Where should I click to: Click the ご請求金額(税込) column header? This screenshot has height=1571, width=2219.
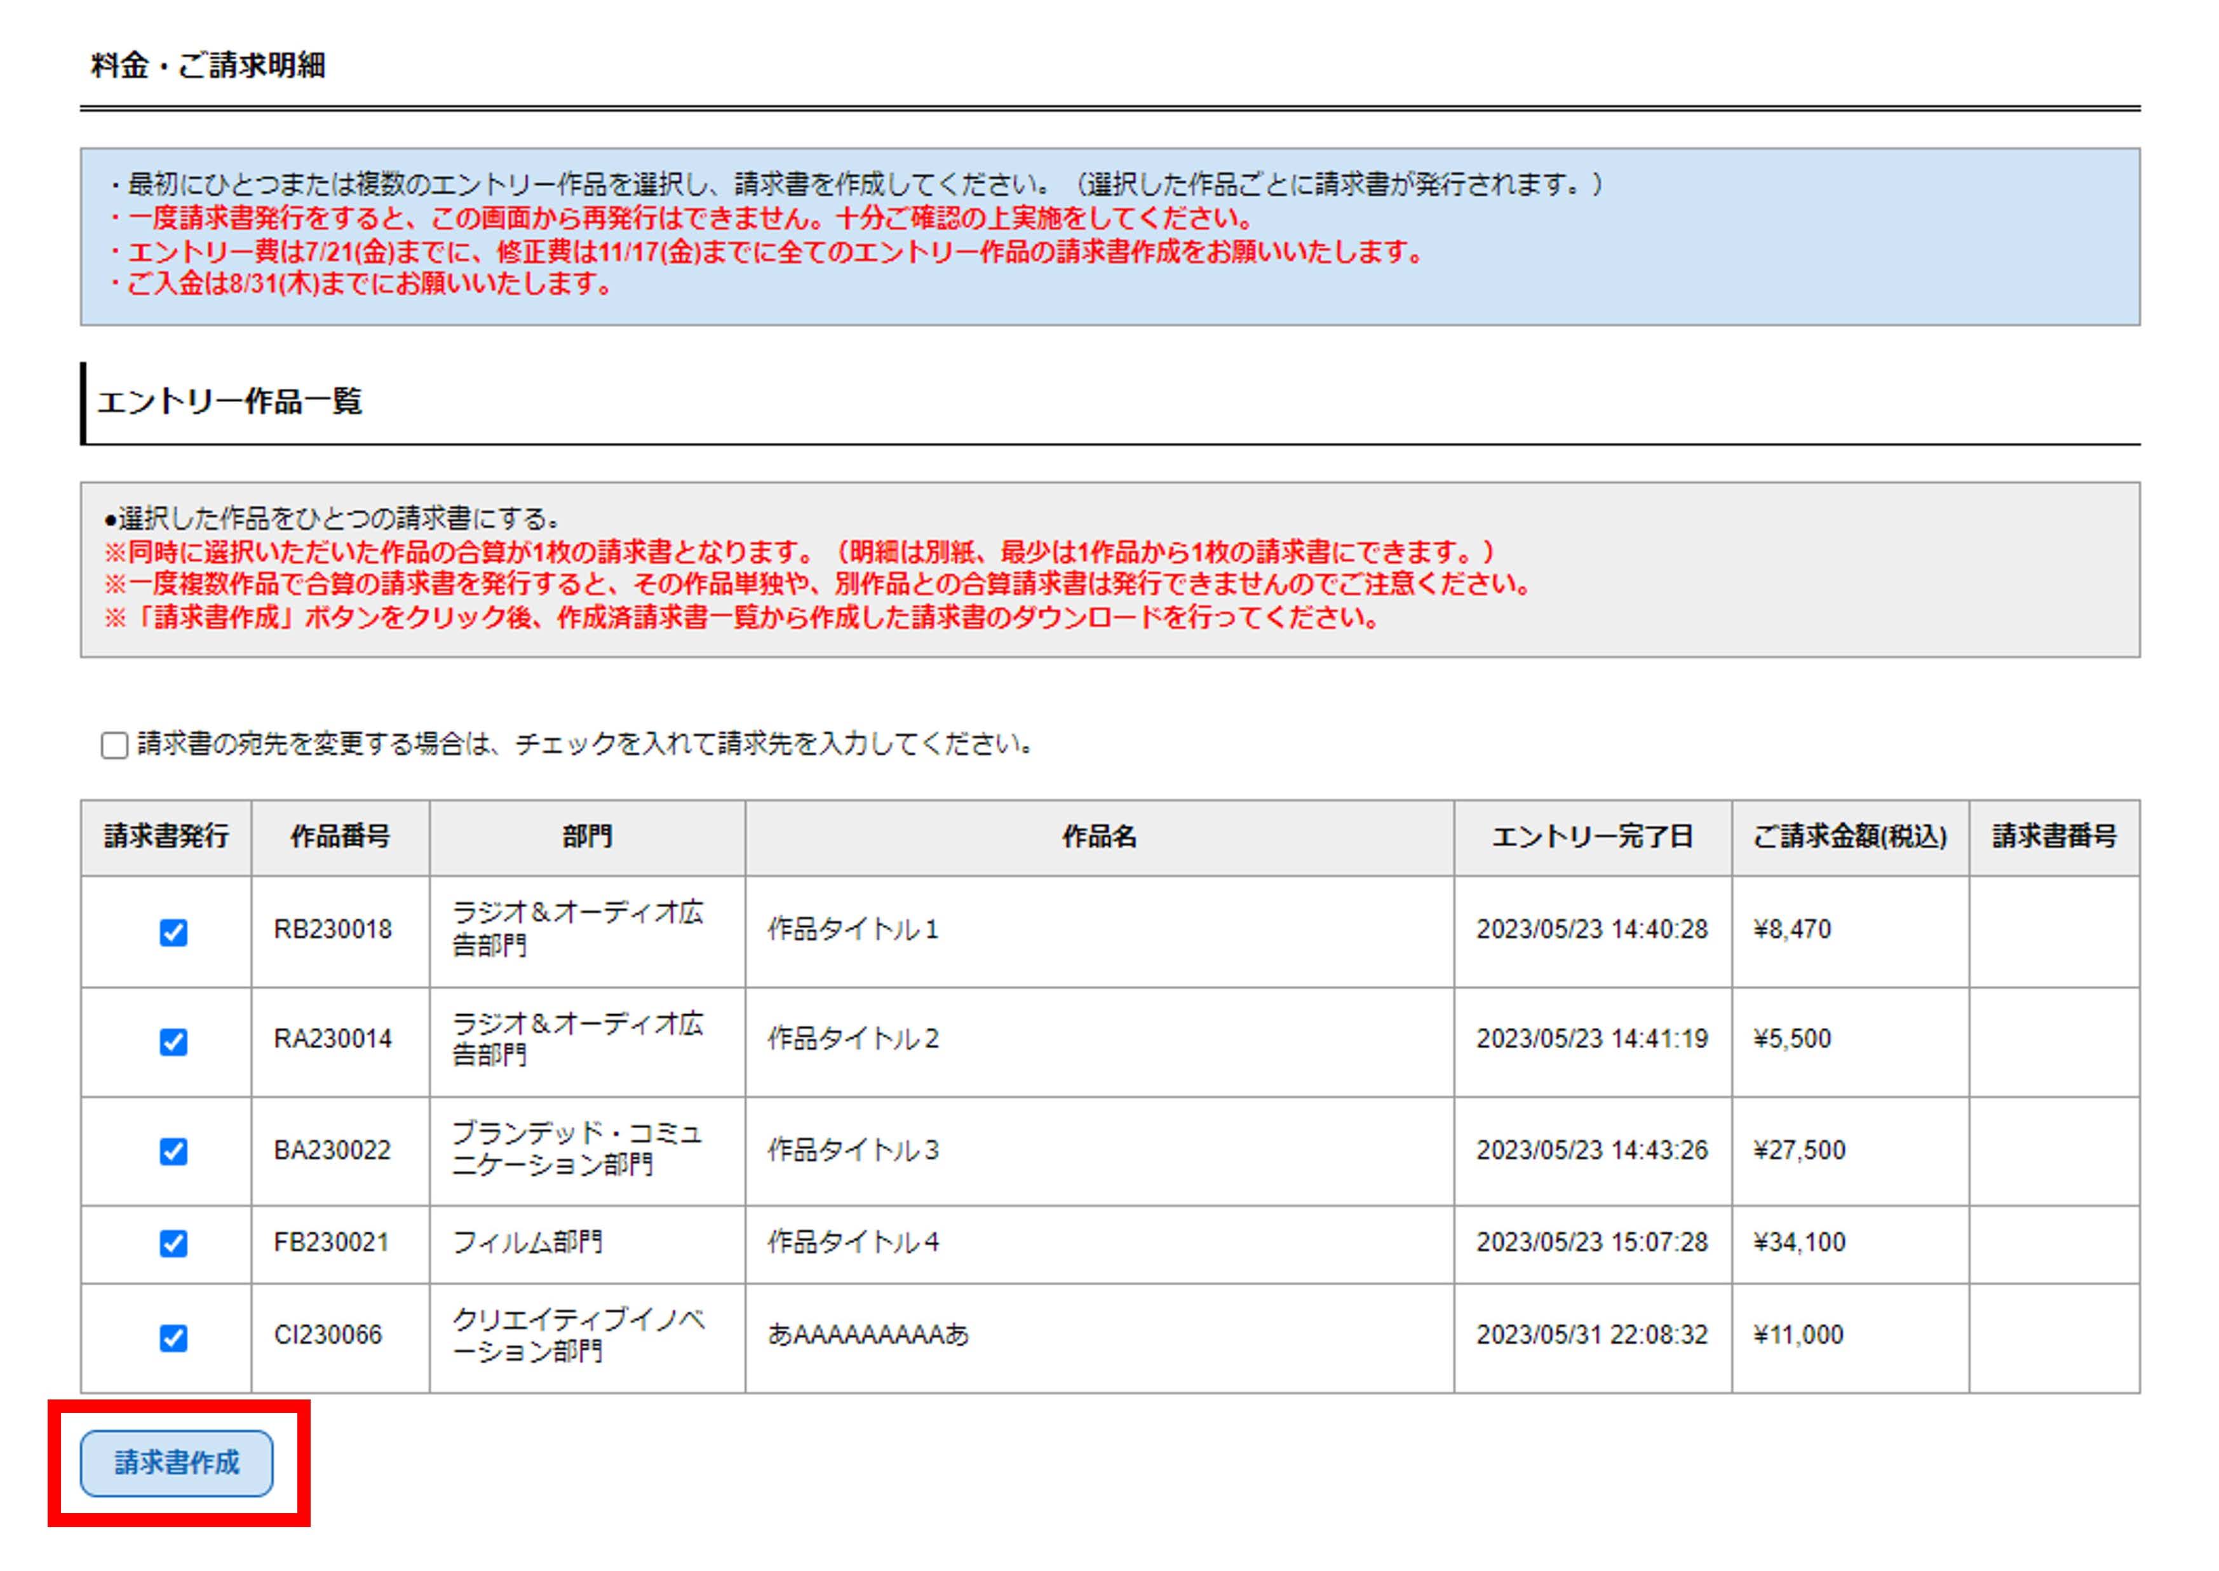[1849, 836]
